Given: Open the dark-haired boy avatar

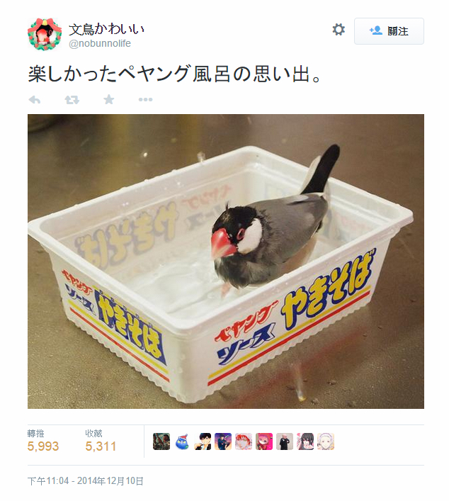Looking at the screenshot, I should tap(203, 441).
